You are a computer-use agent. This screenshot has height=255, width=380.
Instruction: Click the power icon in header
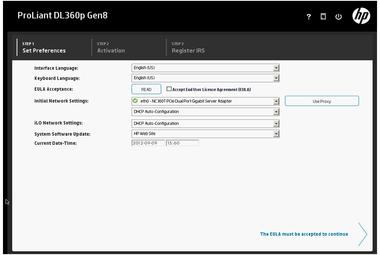tap(338, 17)
